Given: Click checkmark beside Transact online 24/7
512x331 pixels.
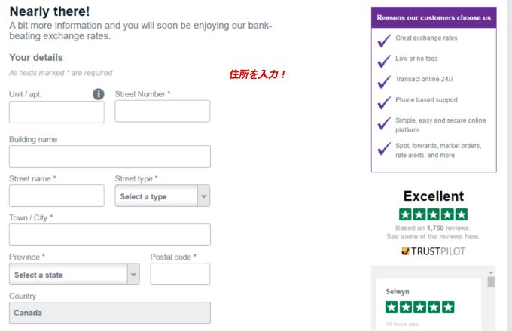Looking at the screenshot, I should point(384,80).
